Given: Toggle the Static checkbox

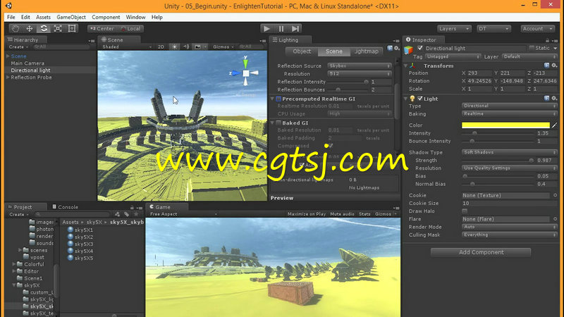Looking at the screenshot, I should pyautogui.click(x=532, y=48).
